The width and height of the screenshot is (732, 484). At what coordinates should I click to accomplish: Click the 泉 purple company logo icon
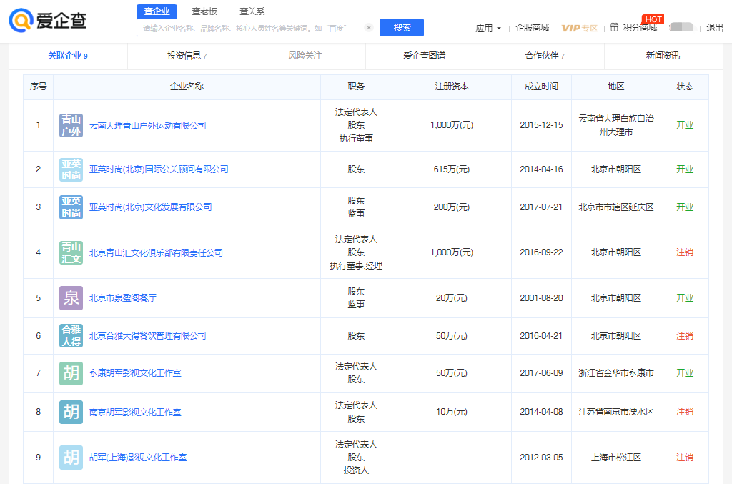pos(71,298)
